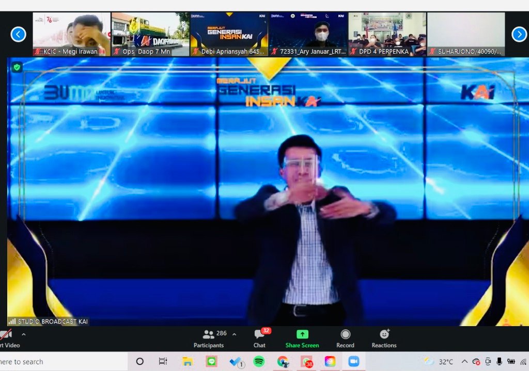Open File Explorer from the taskbar
Viewport: 529px width, 371px height.
click(x=187, y=362)
